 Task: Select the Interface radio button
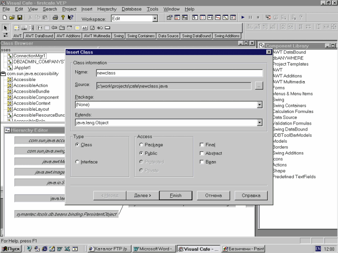point(78,162)
